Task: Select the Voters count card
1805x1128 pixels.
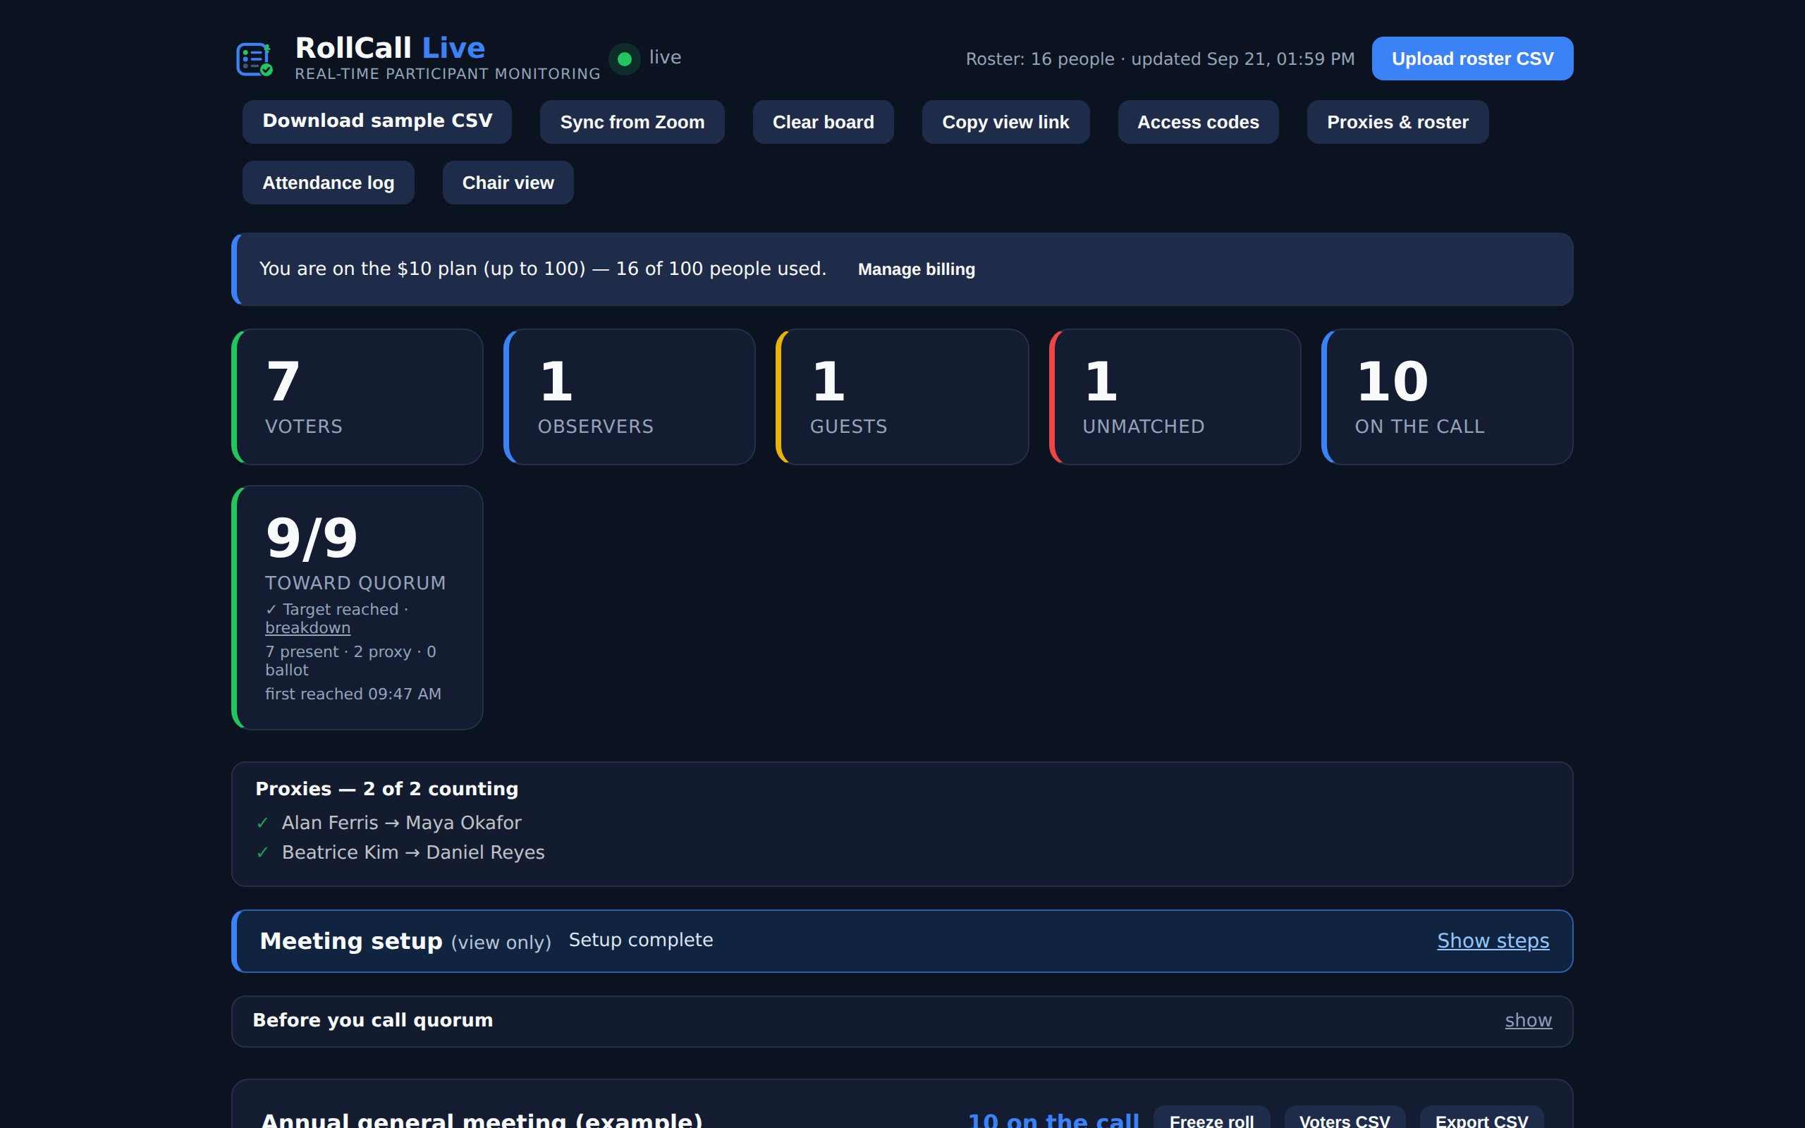Action: (357, 397)
